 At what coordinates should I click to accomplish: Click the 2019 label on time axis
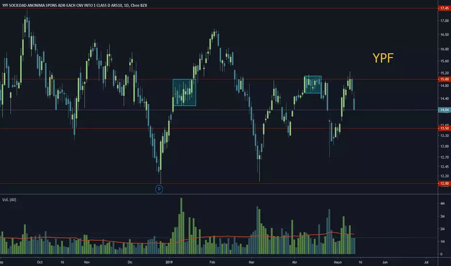point(169,262)
